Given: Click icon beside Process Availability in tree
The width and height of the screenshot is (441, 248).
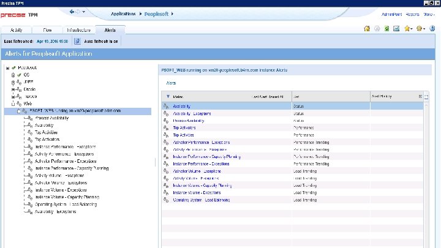Looking at the screenshot, I should click(30, 118).
